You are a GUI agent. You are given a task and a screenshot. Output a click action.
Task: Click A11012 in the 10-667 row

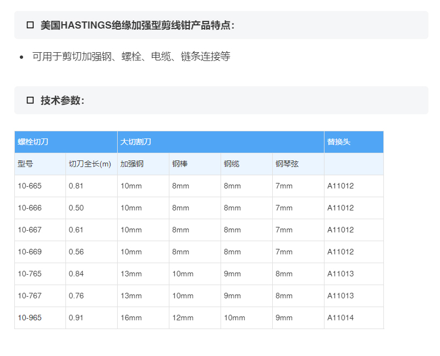pyautogui.click(x=340, y=230)
